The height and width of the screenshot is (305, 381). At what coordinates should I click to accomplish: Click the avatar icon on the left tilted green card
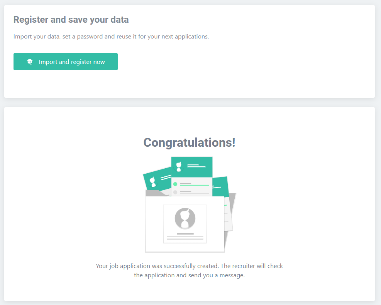pos(152,182)
